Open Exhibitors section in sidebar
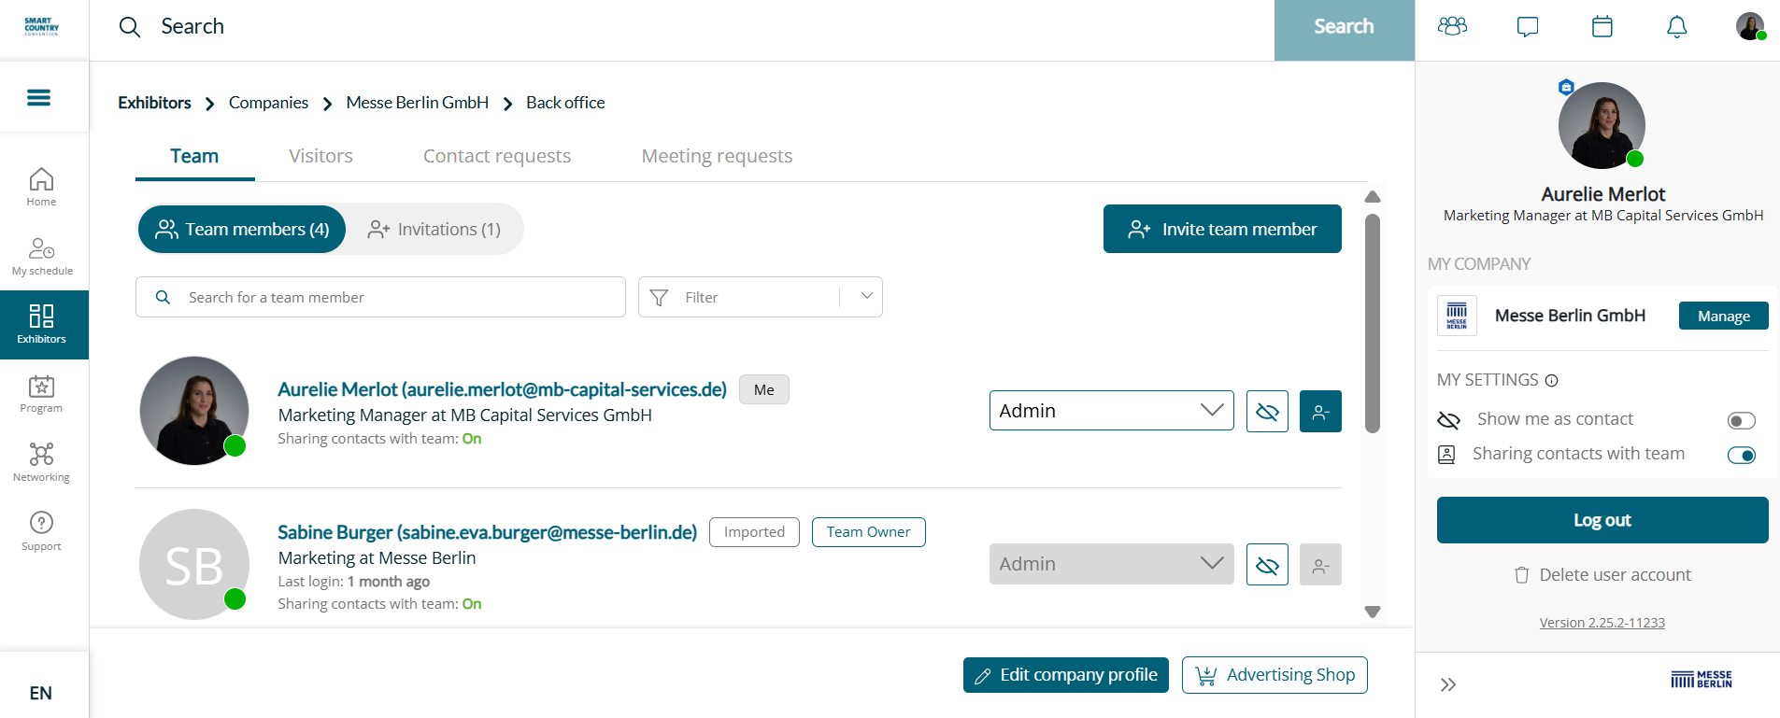The image size is (1780, 718). click(x=44, y=325)
